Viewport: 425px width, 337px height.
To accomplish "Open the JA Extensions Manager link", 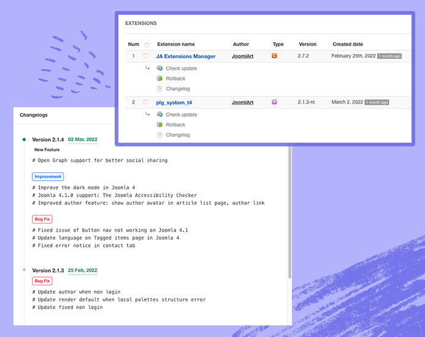I will click(x=186, y=56).
